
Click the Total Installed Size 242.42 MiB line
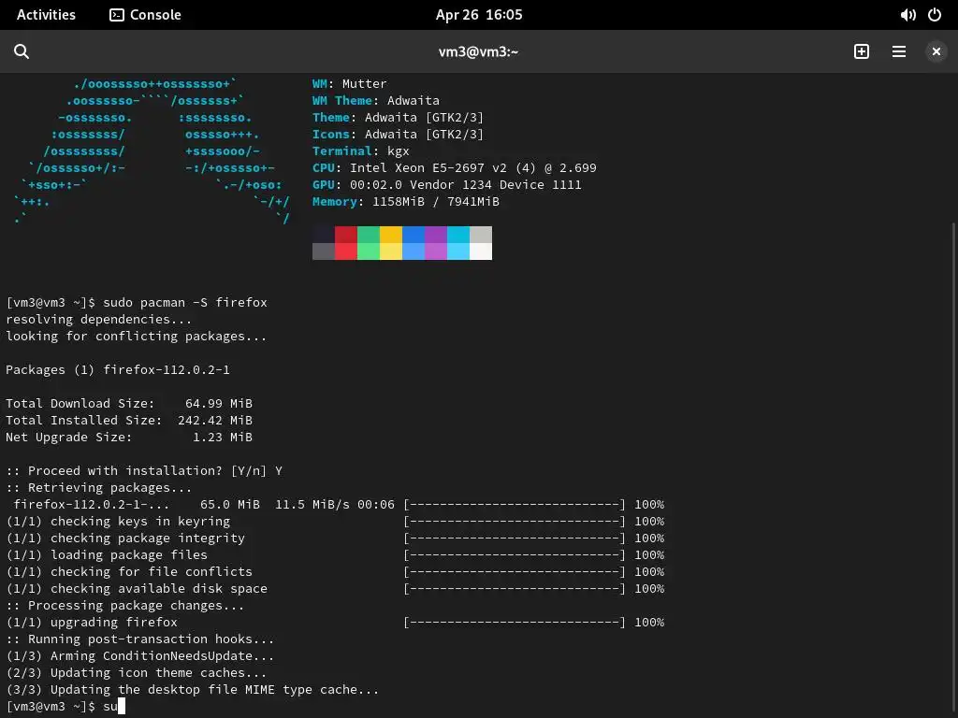(x=129, y=420)
